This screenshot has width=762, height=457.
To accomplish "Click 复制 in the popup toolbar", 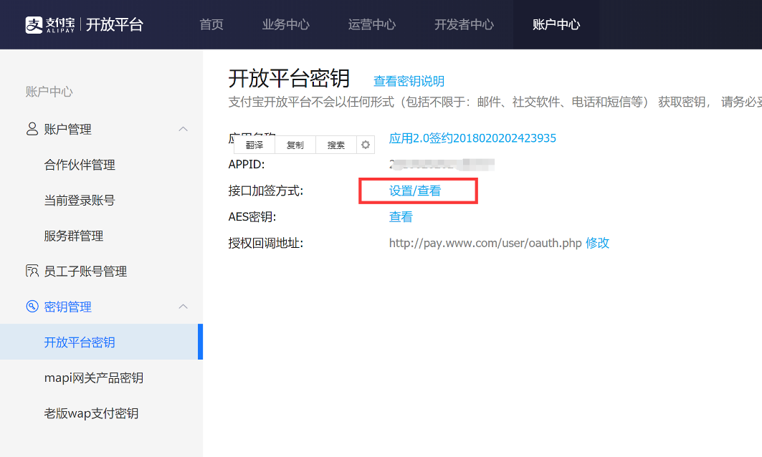I will [x=295, y=144].
